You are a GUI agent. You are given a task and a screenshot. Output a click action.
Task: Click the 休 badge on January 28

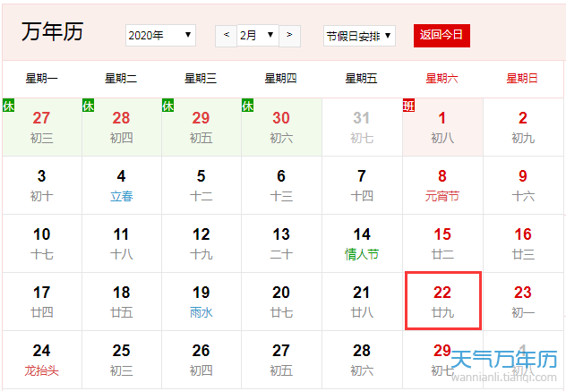tap(88, 106)
